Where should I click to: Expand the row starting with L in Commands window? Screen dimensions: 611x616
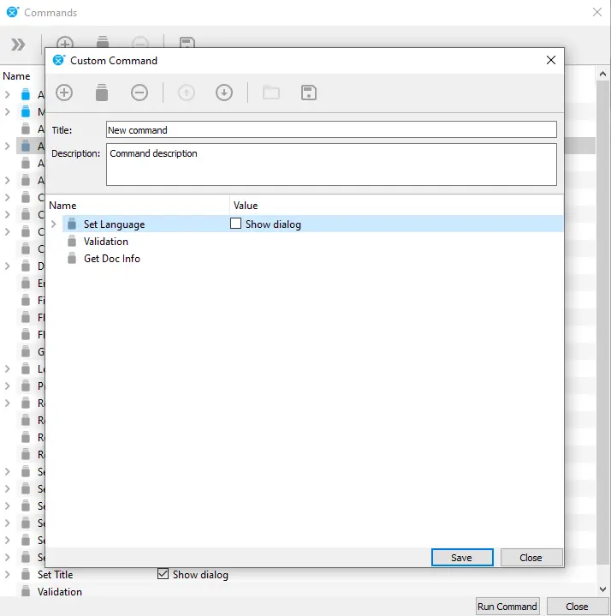(x=8, y=369)
